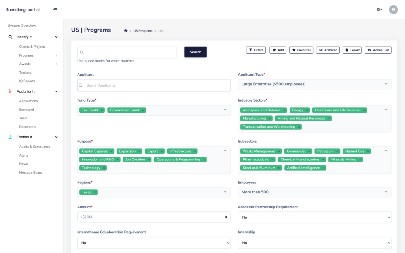The height and width of the screenshot is (253, 405).
Task: Click the Add button
Action: pyautogui.click(x=278, y=50)
